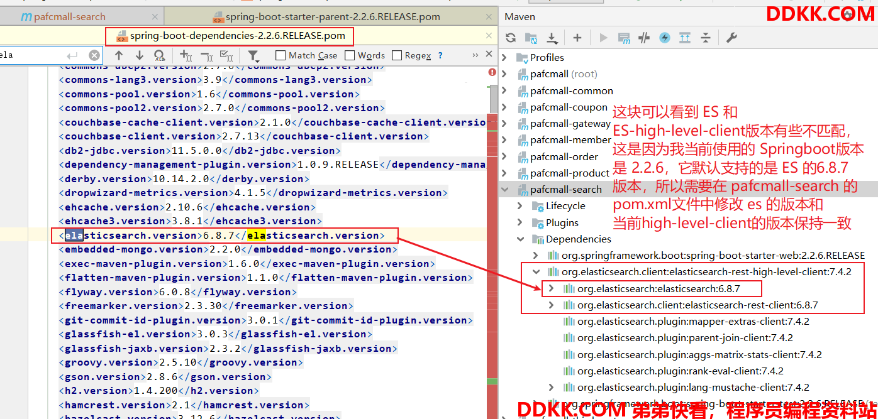Add selection for next occurrence

186,55
